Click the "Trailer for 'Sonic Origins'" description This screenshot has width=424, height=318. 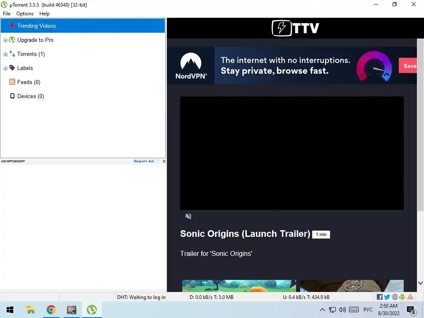coord(216,253)
